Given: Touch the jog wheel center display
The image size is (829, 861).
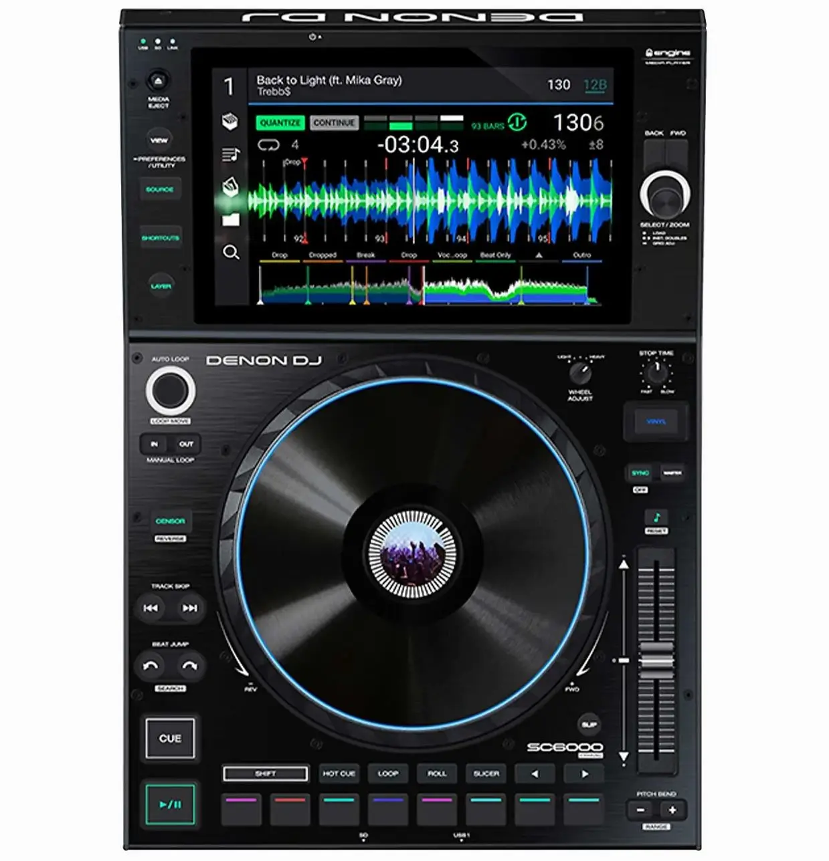Looking at the screenshot, I should pyautogui.click(x=412, y=554).
